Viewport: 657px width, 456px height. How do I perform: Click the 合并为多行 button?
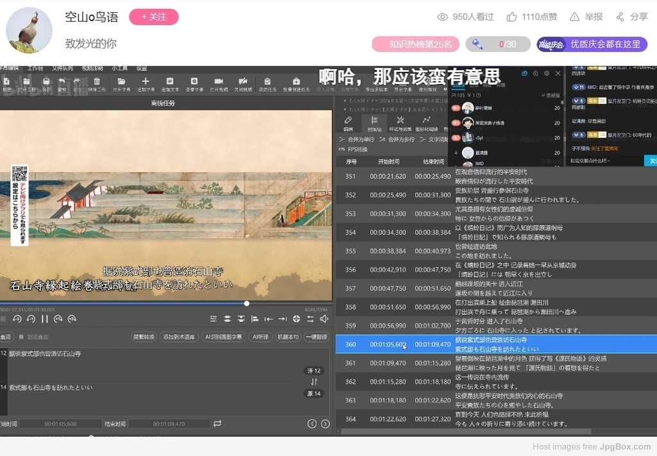pyautogui.click(x=397, y=139)
